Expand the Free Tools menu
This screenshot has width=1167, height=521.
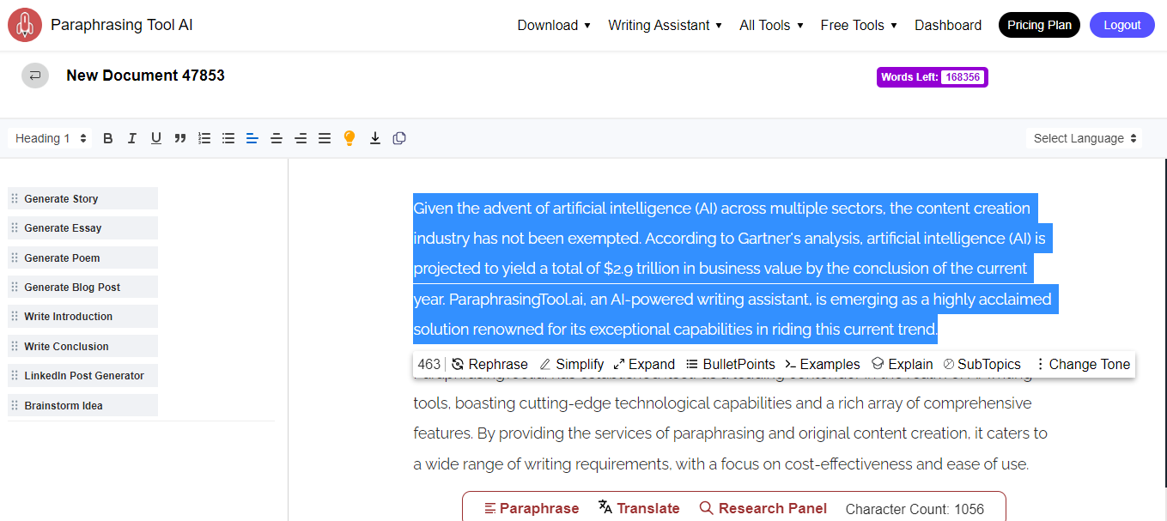pos(859,26)
